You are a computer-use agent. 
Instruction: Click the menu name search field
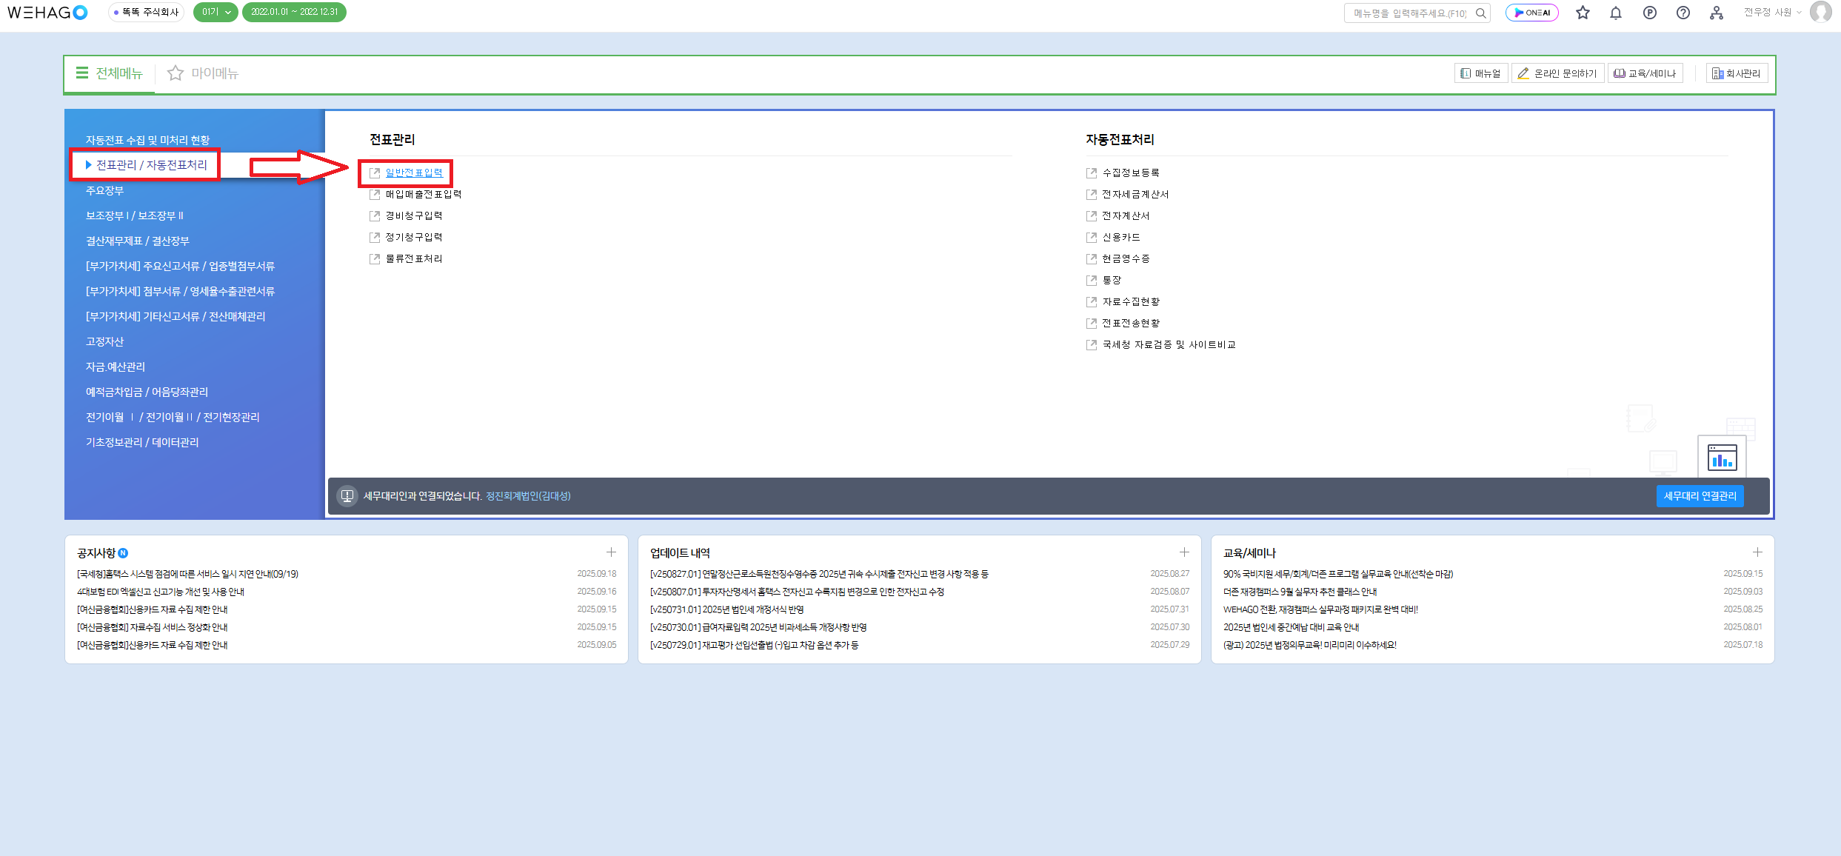[1409, 13]
